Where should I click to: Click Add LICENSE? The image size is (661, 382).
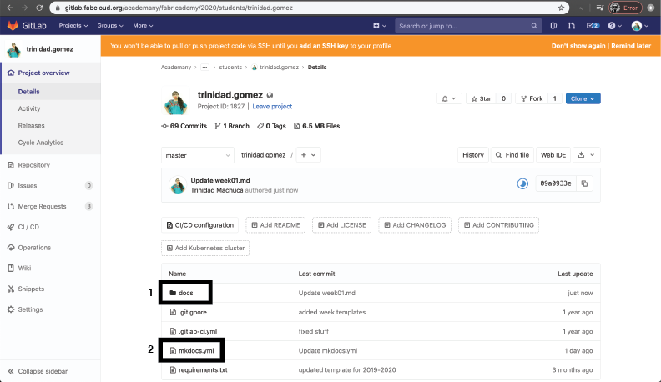(341, 225)
